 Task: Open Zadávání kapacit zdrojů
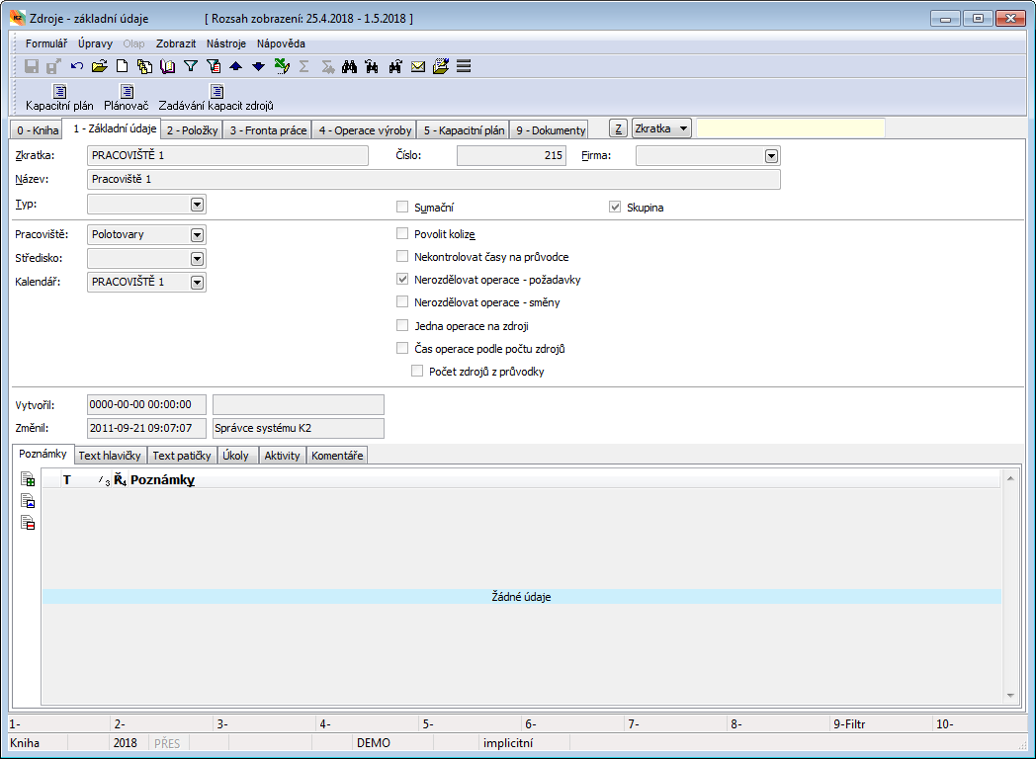click(216, 98)
